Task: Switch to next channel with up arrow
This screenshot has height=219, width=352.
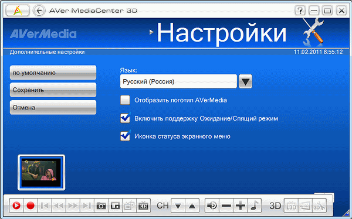Action: (x=192, y=206)
